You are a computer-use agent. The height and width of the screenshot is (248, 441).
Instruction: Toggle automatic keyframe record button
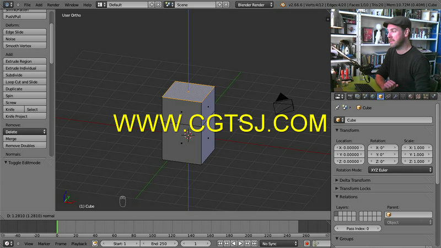[307, 244]
